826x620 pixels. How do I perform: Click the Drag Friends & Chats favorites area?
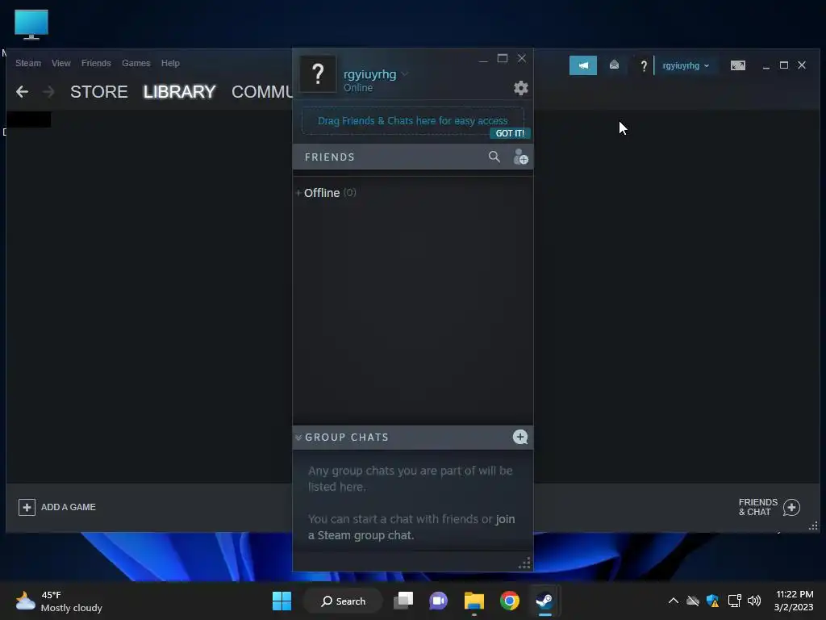pos(412,121)
